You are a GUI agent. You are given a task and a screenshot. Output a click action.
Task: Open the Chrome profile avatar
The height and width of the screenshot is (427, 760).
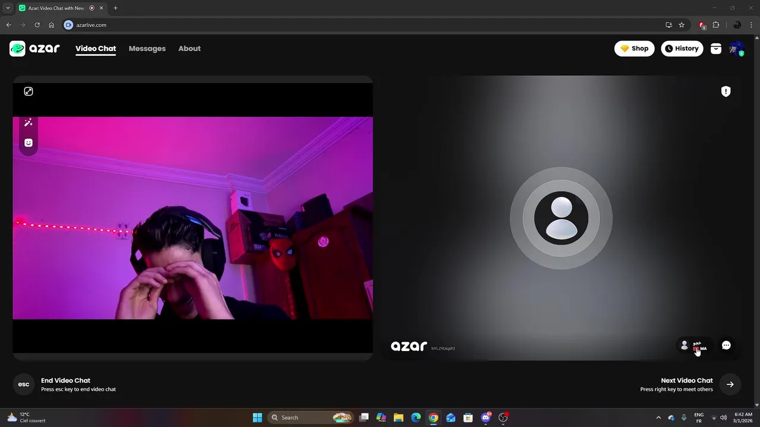737,25
